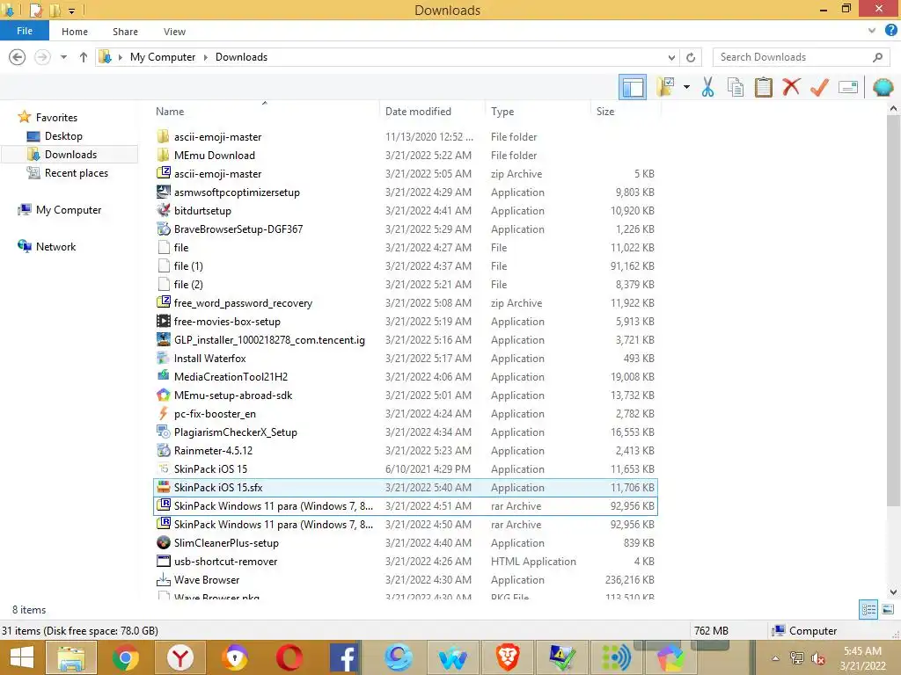Viewport: 901px width, 675px height.
Task: Switch to the View ribbon tab
Action: pos(174,32)
